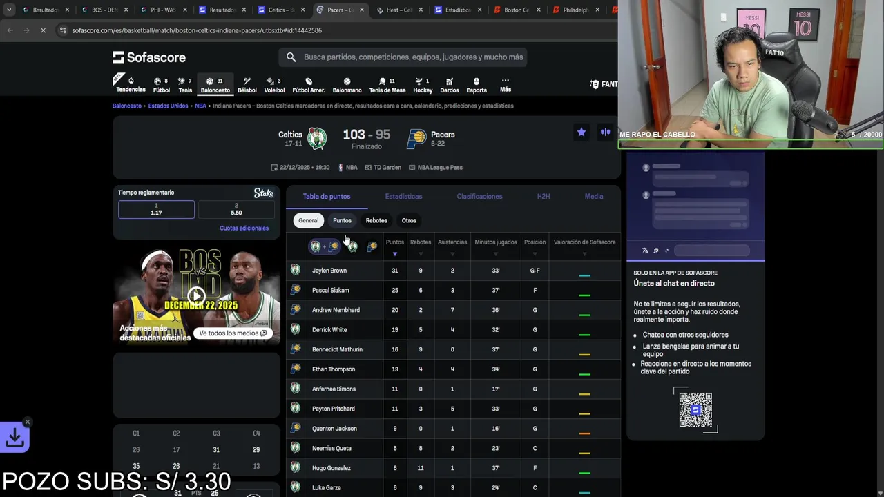Click the Sofascore search field
This screenshot has height=497, width=884.
[x=404, y=57]
